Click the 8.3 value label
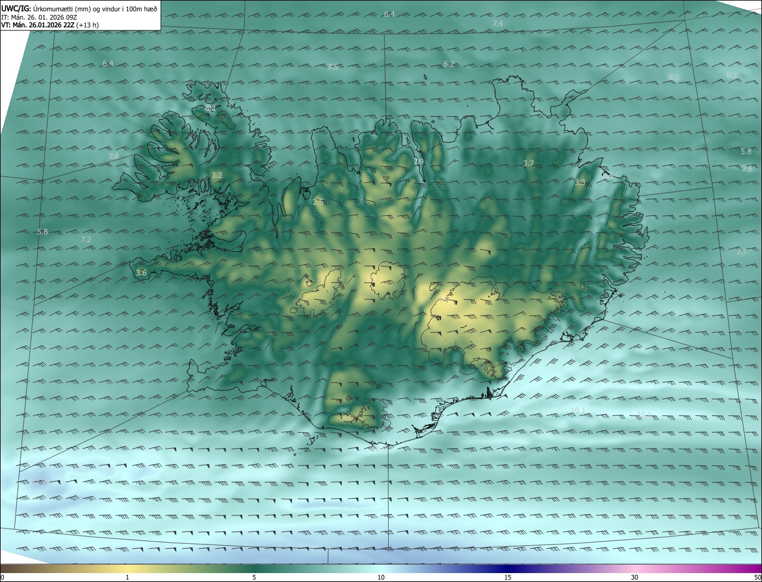The height and width of the screenshot is (582, 762). pyautogui.click(x=732, y=75)
